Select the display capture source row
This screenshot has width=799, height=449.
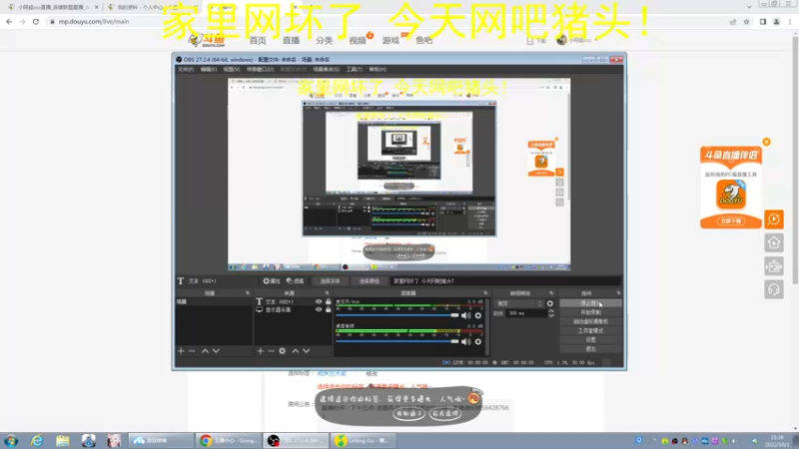click(293, 309)
